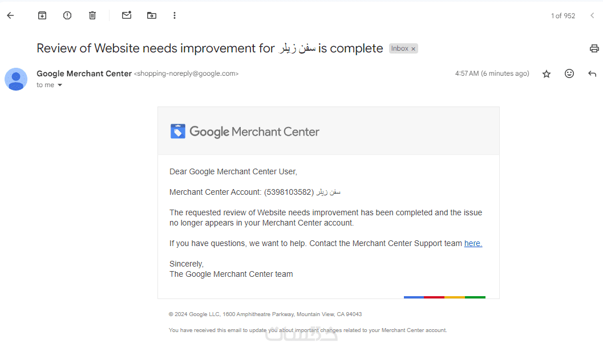Click the sender's profile avatar
This screenshot has height=348, width=603.
tap(16, 79)
